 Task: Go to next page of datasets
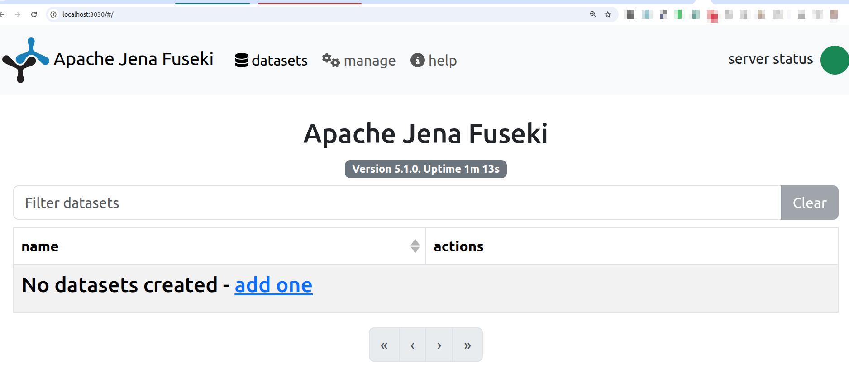[x=439, y=345]
